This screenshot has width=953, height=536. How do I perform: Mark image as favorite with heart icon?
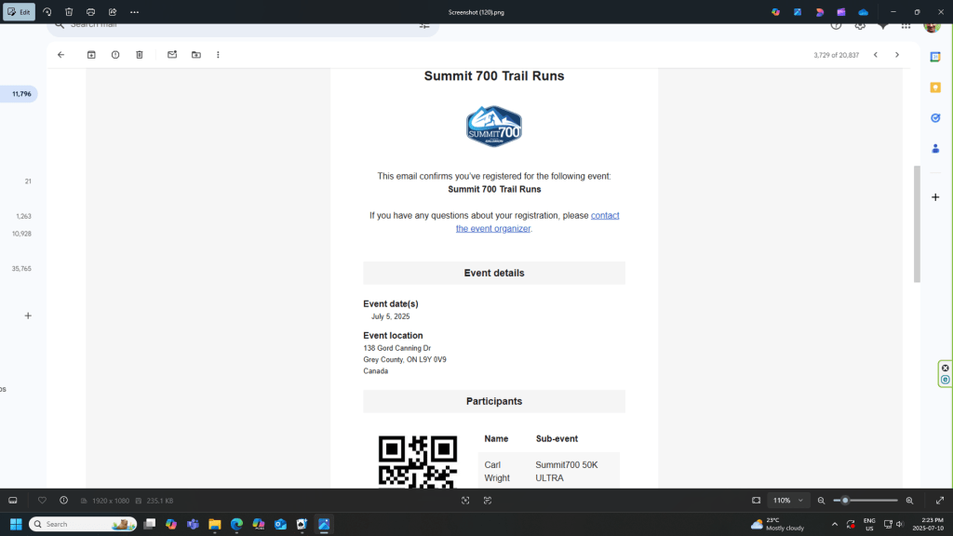42,501
